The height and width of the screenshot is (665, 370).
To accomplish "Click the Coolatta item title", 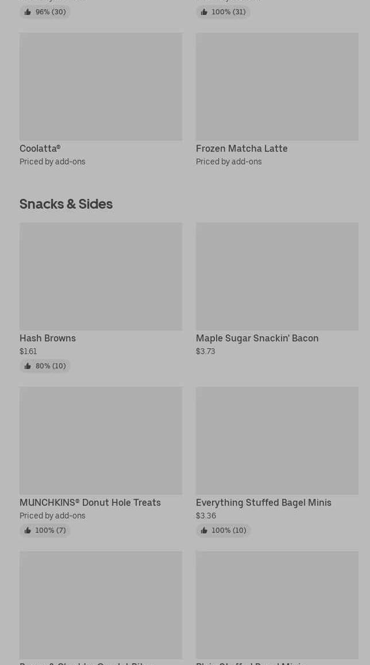I will tap(40, 148).
